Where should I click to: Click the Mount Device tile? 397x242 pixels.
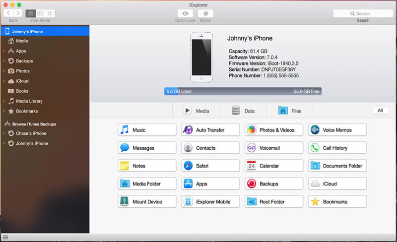(147, 202)
